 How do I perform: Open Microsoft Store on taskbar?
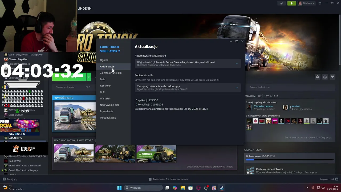(x=190, y=188)
